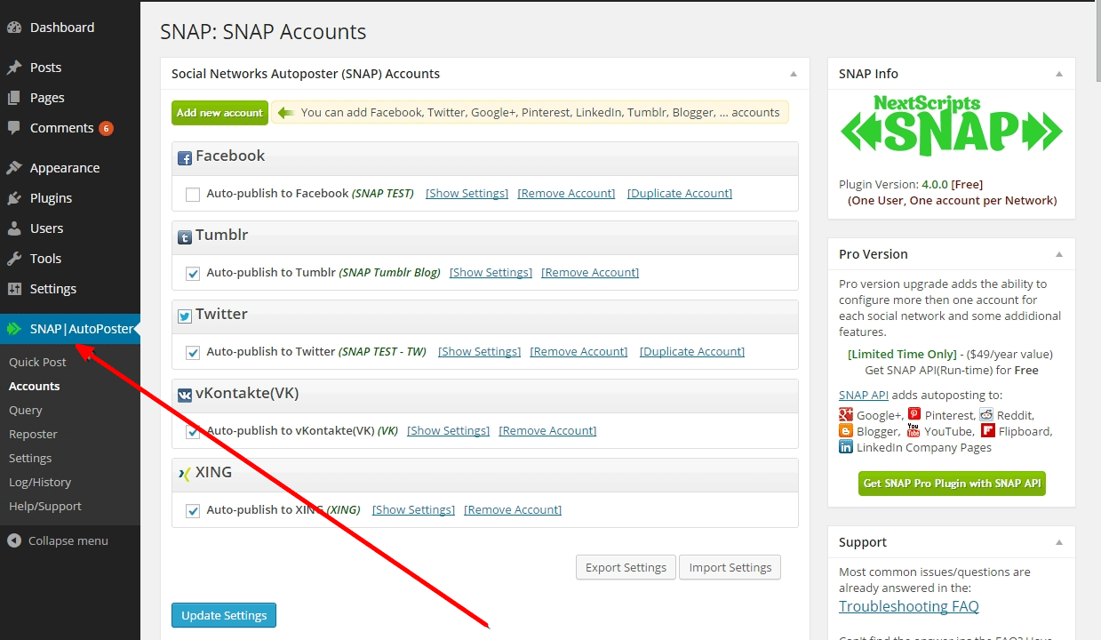The width and height of the screenshot is (1101, 640).
Task: Click the Facebook network icon
Action: point(185,158)
